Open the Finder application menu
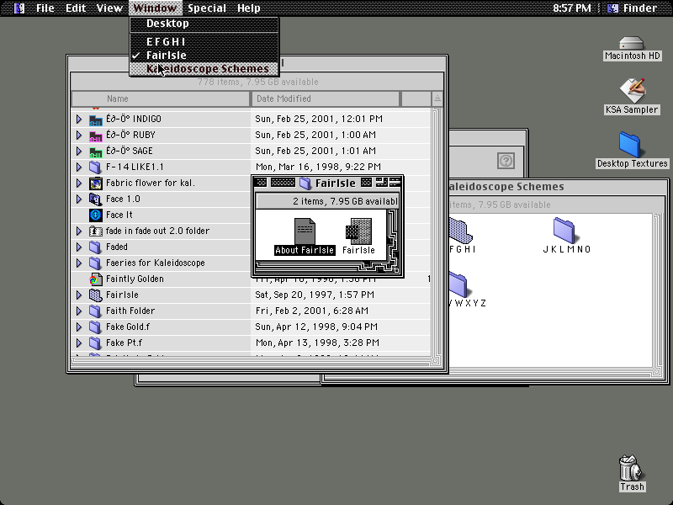 [633, 8]
